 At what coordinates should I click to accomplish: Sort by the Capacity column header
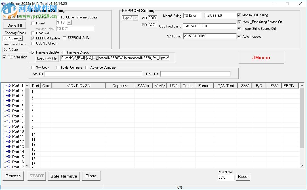tap(120, 86)
